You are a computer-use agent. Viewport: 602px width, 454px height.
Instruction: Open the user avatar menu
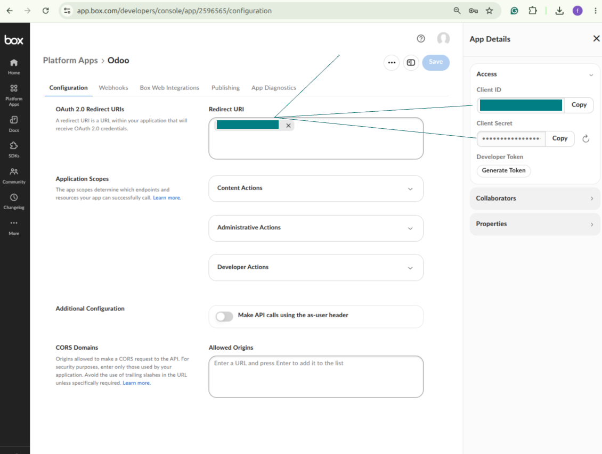443,38
